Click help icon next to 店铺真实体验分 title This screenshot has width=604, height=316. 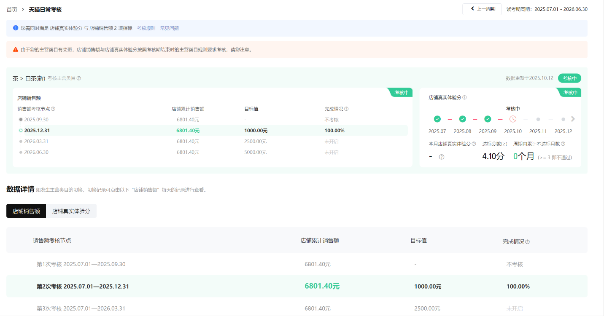pos(464,98)
